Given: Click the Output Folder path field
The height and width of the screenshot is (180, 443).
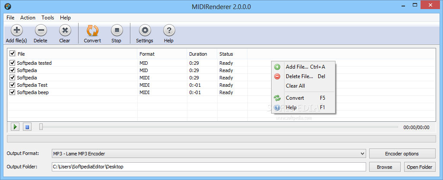Looking at the screenshot, I should coord(209,167).
